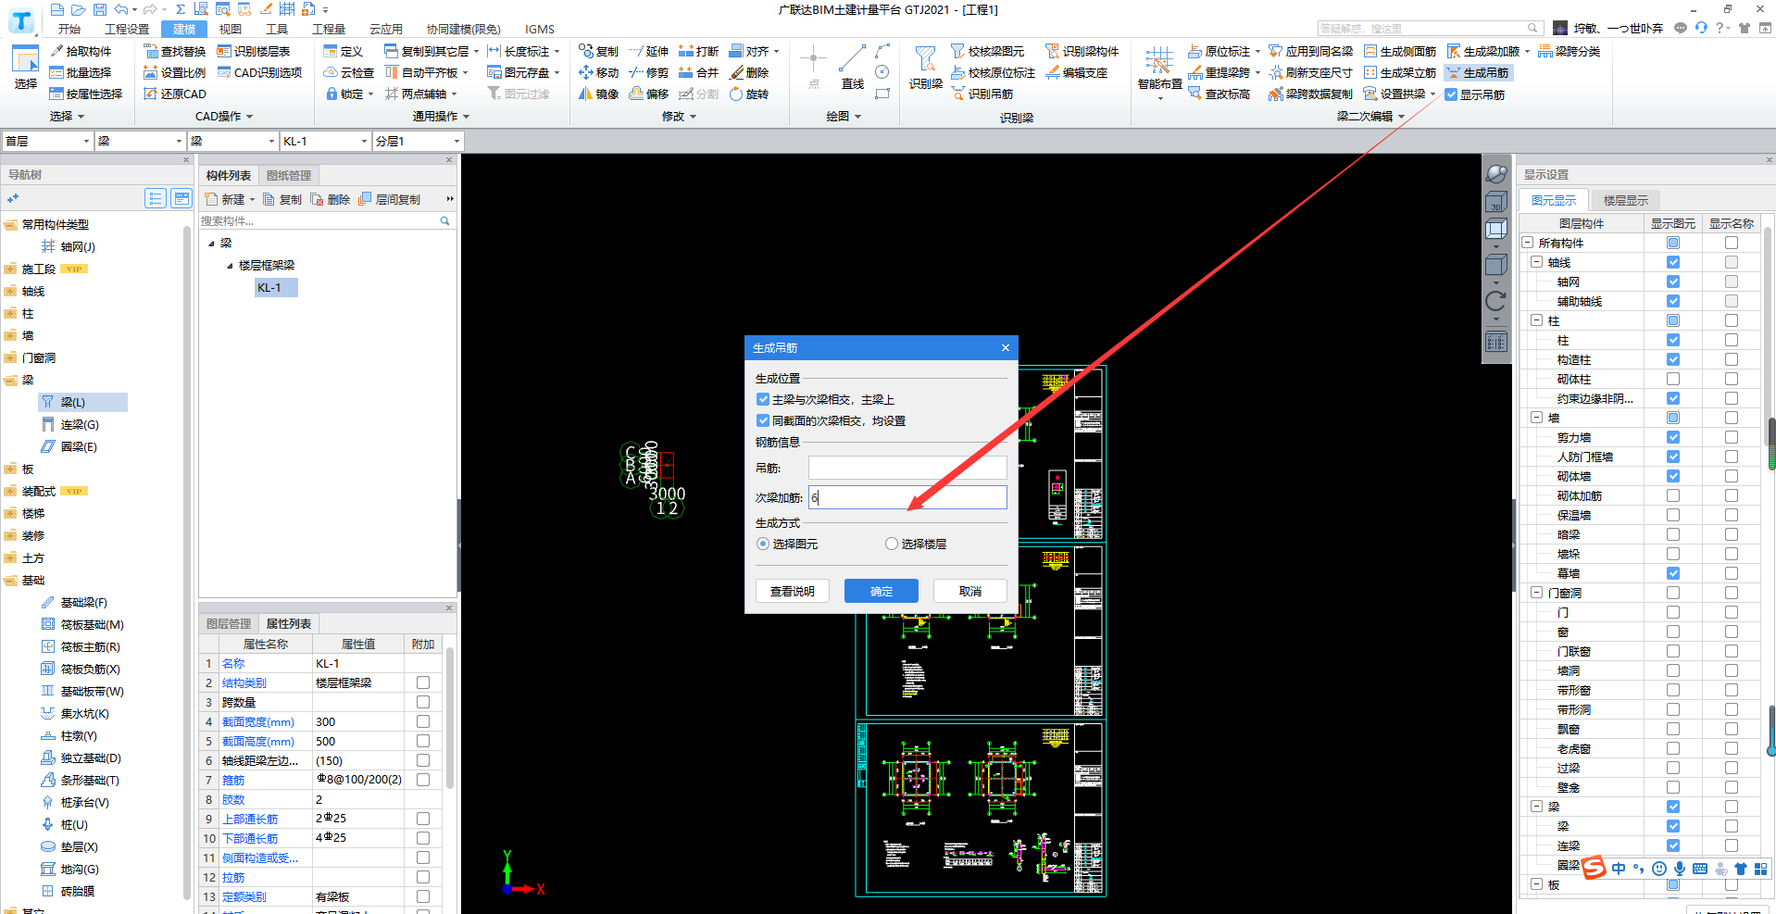Open the 视图 ribbon tab
Viewport: 1776px width, 914px height.
pos(230,29)
